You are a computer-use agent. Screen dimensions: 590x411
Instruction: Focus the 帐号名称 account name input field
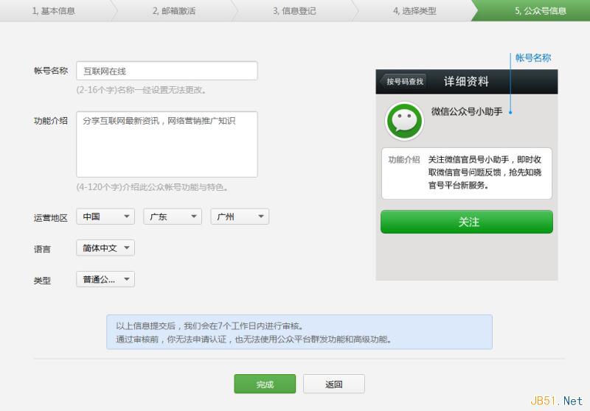[167, 71]
